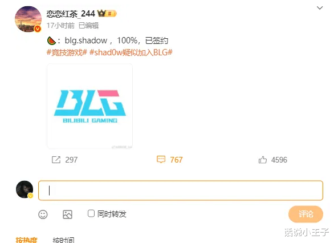Click the watermelon emoji in post
334x243 pixels.
click(51, 40)
